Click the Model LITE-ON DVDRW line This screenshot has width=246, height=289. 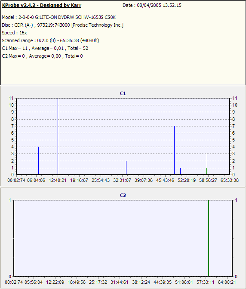[x=59, y=17]
